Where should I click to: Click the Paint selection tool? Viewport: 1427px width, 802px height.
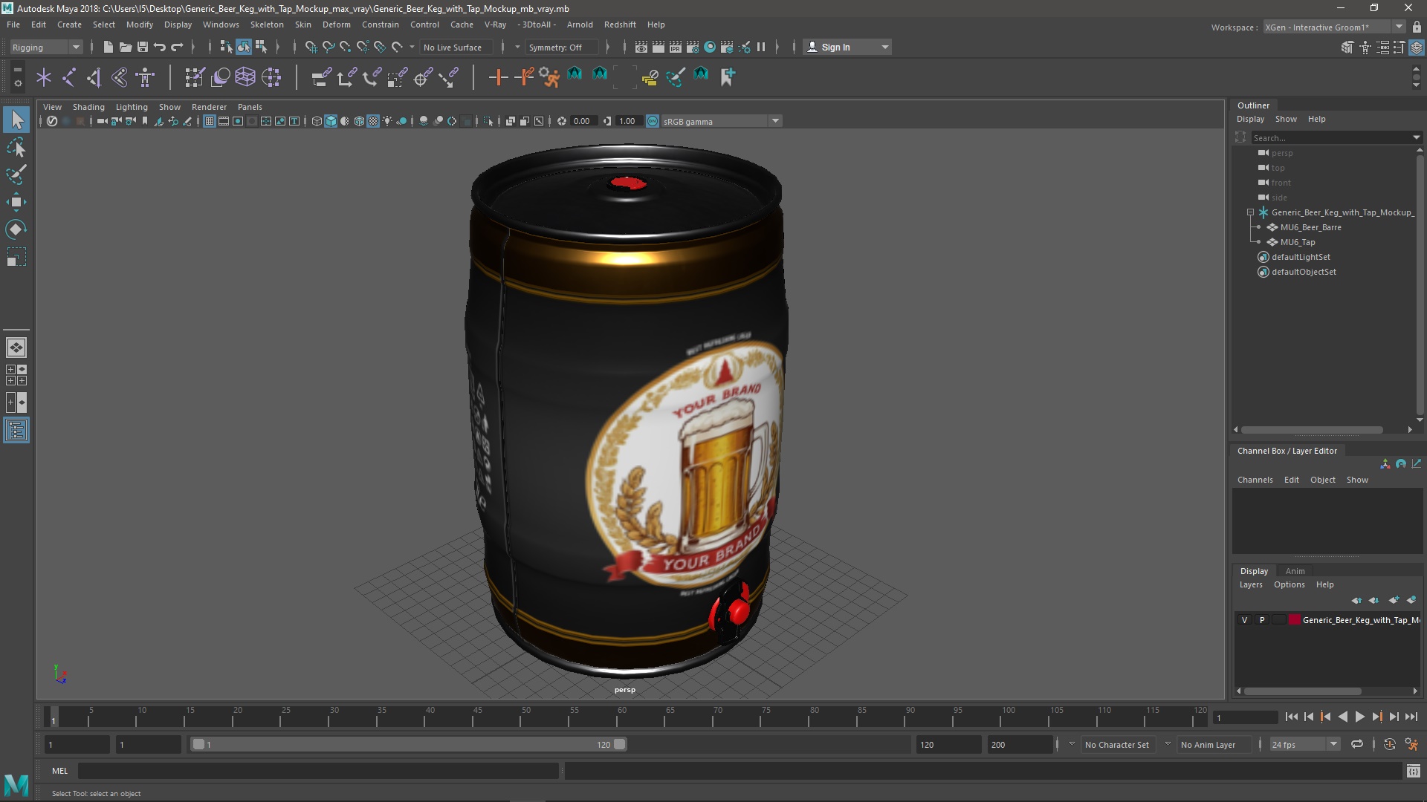[16, 175]
